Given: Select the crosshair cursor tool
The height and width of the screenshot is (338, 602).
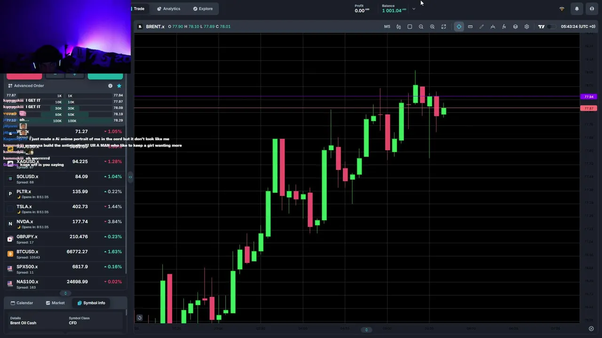Looking at the screenshot, I should [459, 27].
